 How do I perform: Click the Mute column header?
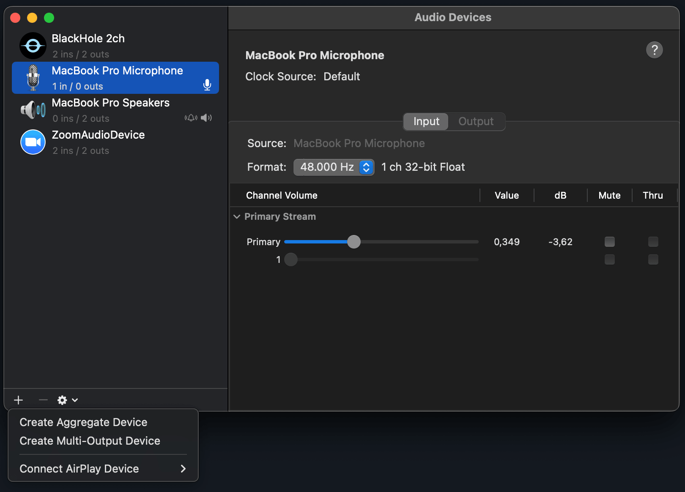coord(609,195)
